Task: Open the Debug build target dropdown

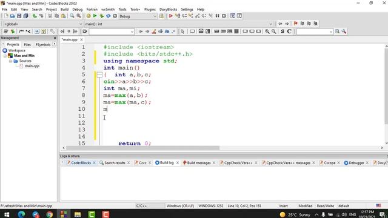Action: tap(155, 16)
